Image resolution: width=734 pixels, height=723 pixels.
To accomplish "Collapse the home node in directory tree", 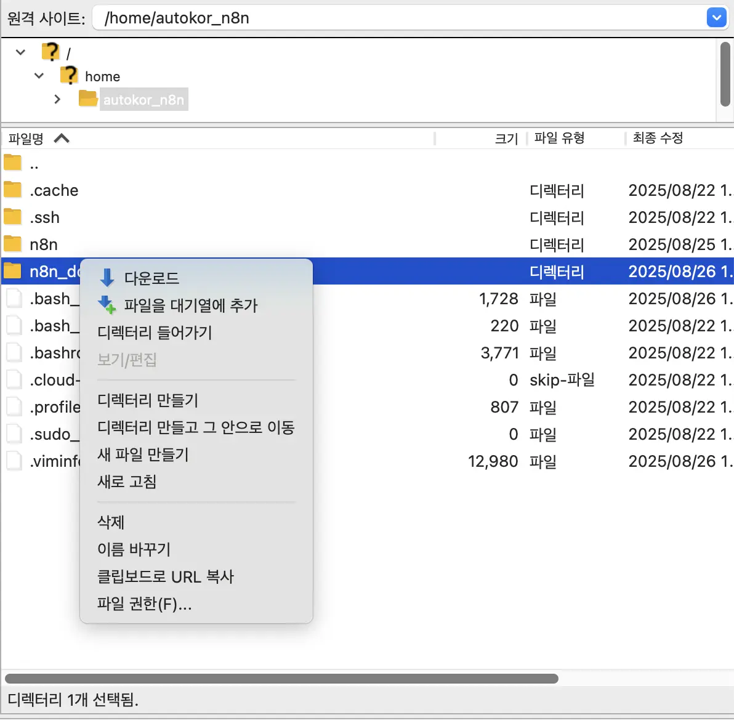I will pos(39,75).
